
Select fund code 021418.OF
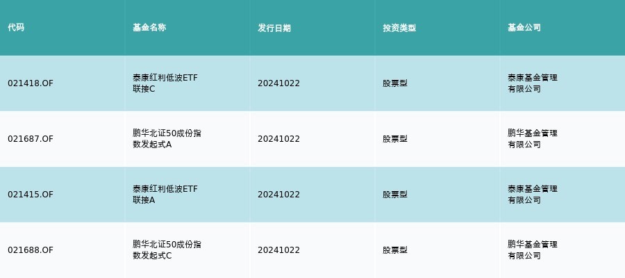(31, 83)
